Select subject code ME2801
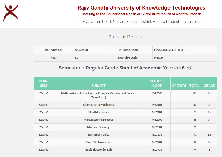 click(x=157, y=127)
